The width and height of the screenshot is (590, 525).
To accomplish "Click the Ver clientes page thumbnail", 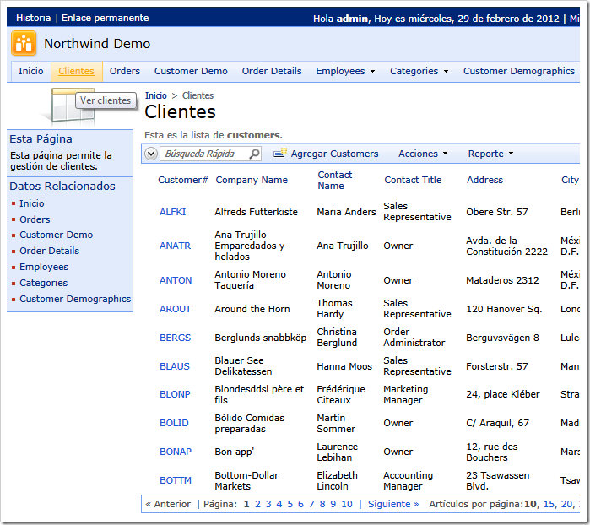I will [73, 105].
